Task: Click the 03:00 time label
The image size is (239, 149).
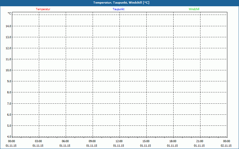Action: tap(39, 141)
